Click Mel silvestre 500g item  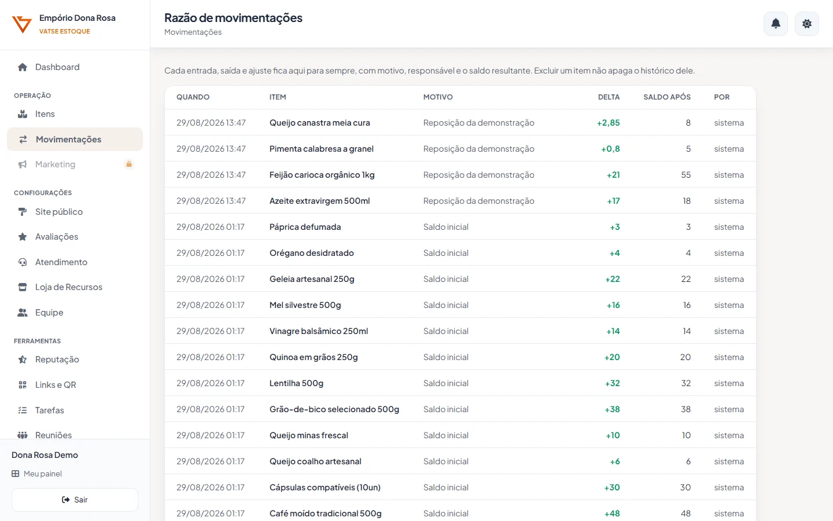click(x=305, y=305)
